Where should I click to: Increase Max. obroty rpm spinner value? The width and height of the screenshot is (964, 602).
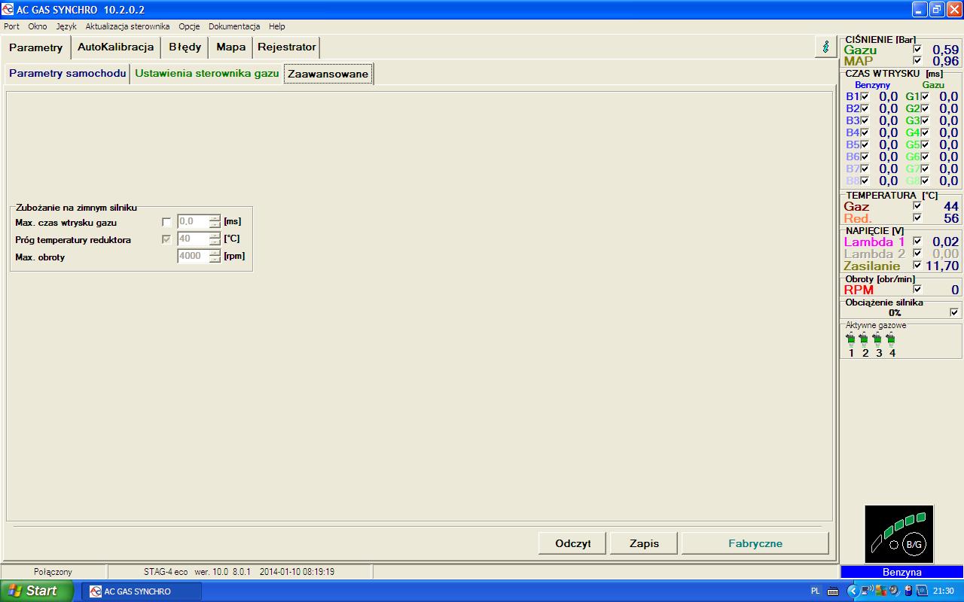point(215,253)
